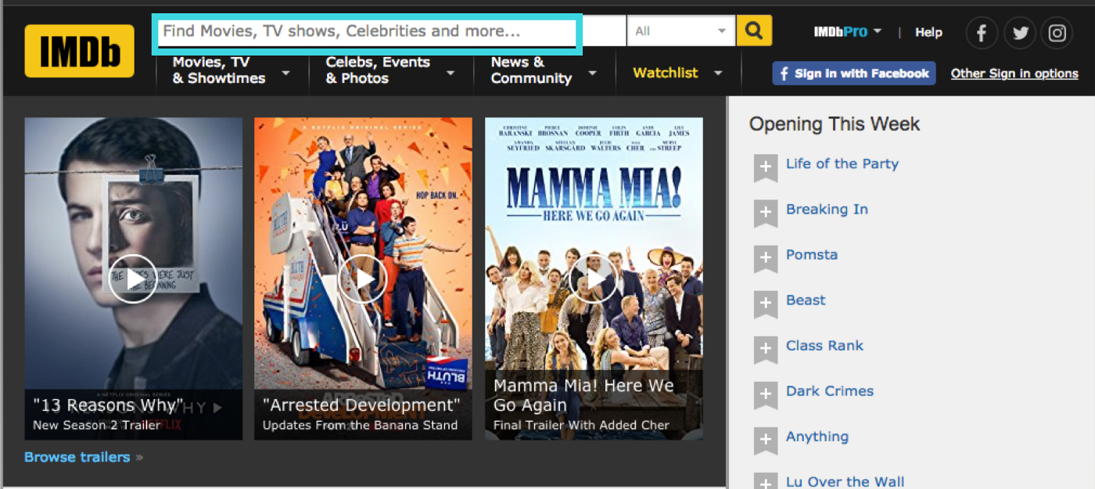Open the All search category dropdown
The width and height of the screenshot is (1095, 489).
(x=681, y=31)
